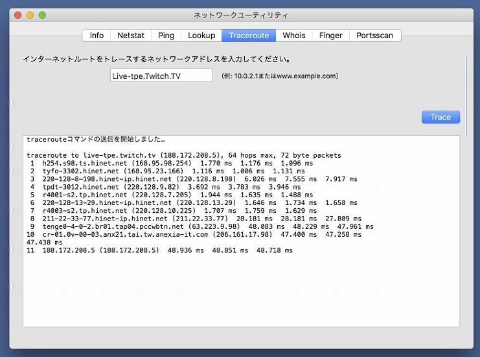Screen dimensions: 480x357
Task: Select the Traceroute tab
Action: click(x=249, y=36)
